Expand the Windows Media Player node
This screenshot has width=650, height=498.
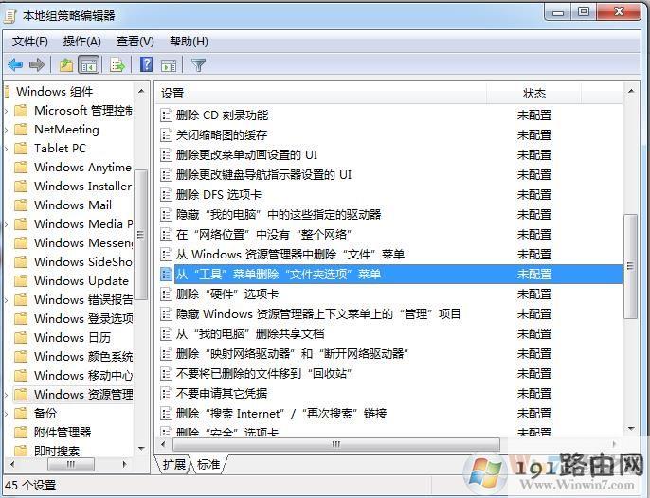(7, 224)
